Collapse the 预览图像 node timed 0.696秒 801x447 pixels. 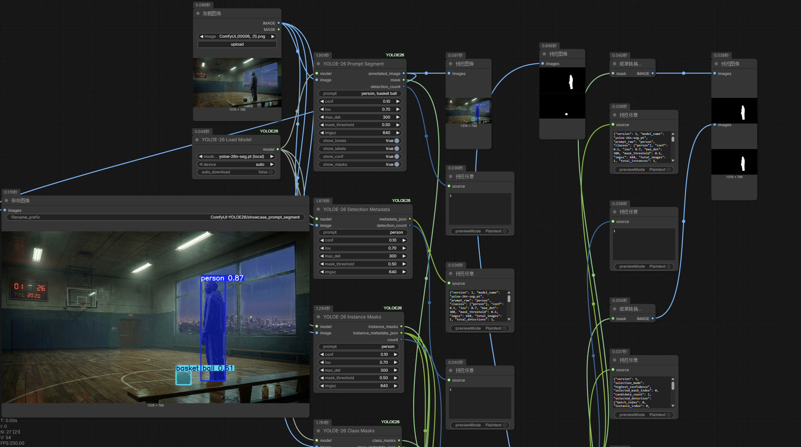544,54
